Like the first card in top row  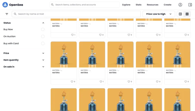click(x=72, y=35)
